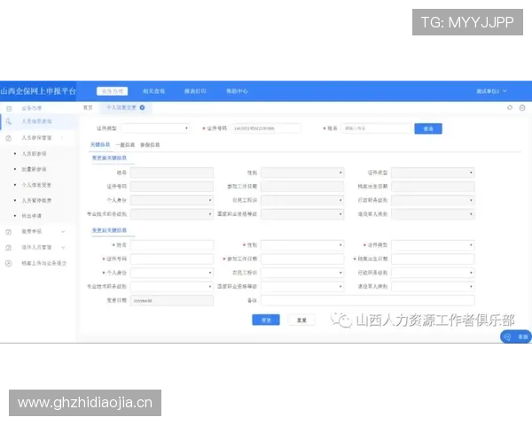Click the 档案出生日期 field under 变更后关键信息
This screenshot has height=425, width=532.
433,259
